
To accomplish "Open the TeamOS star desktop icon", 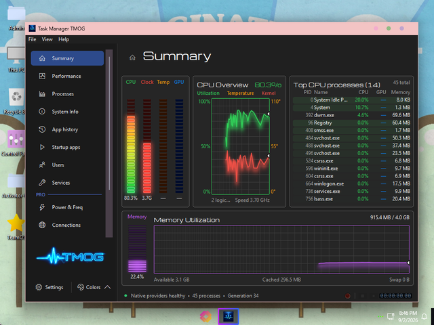I will click(16, 227).
